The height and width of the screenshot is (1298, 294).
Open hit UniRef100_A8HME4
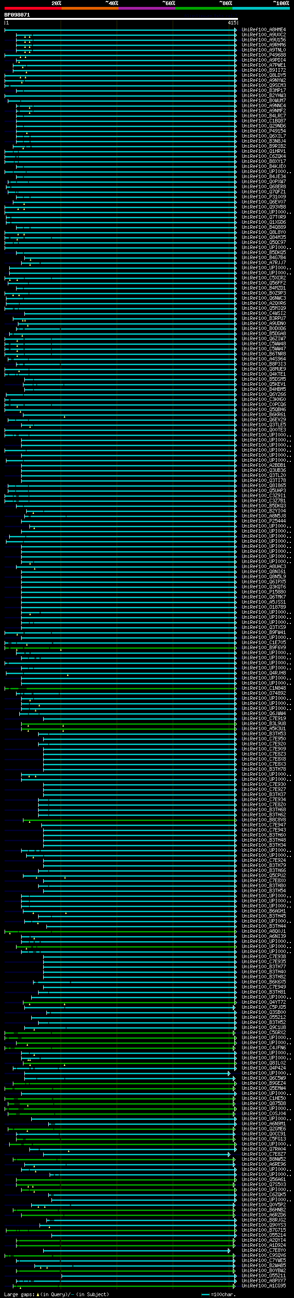pos(264,30)
